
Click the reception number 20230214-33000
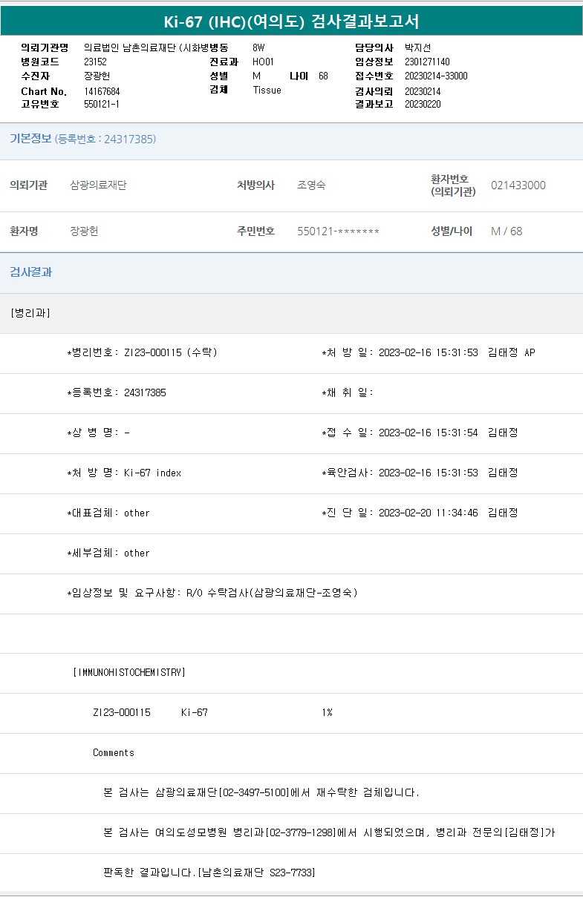point(436,76)
